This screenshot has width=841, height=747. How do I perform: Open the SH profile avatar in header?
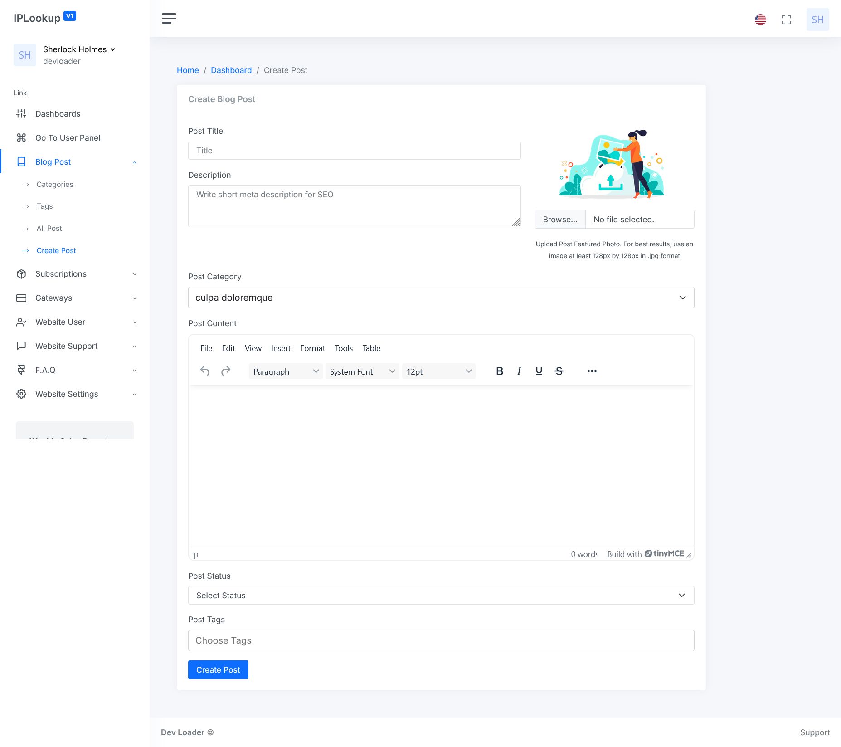tap(817, 20)
